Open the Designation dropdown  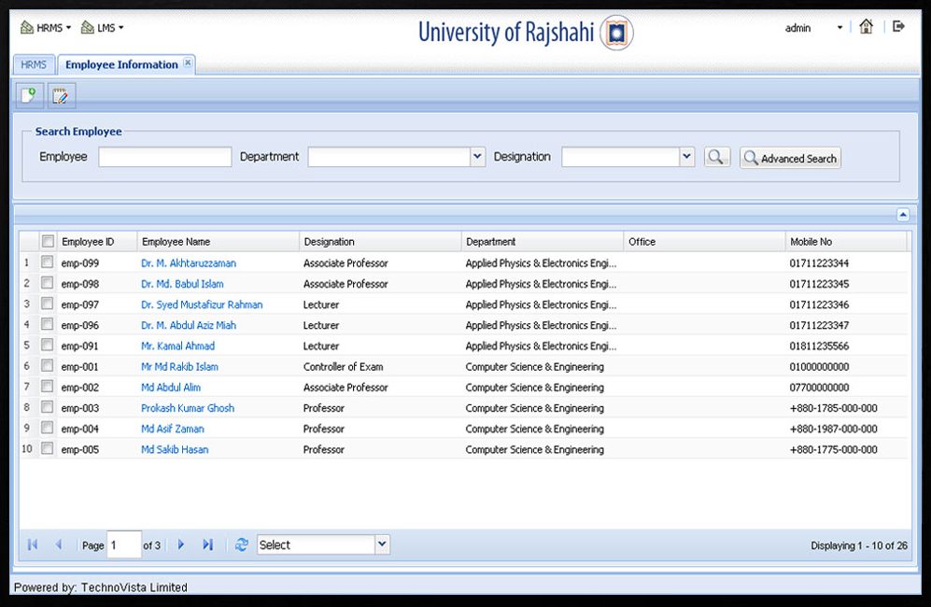(687, 157)
